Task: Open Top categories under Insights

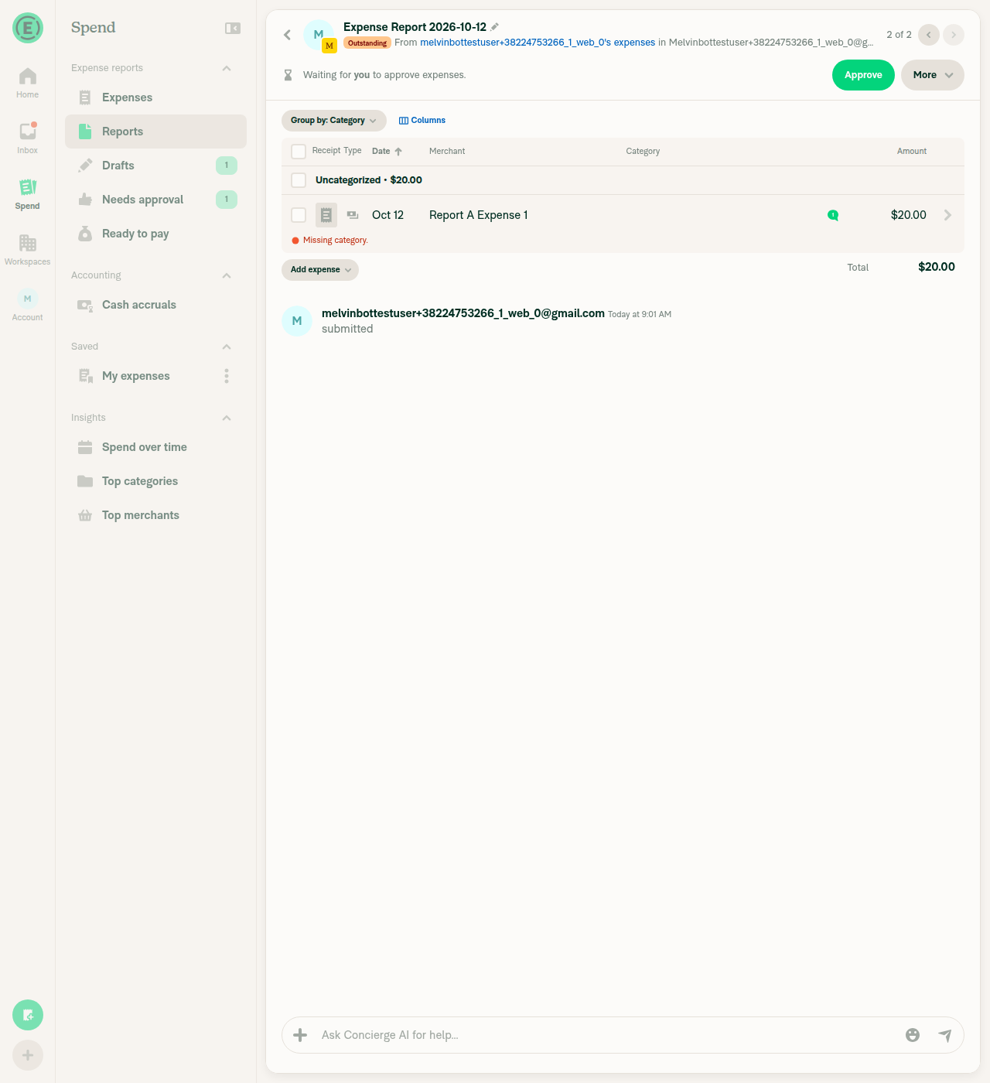Action: [x=155, y=481]
